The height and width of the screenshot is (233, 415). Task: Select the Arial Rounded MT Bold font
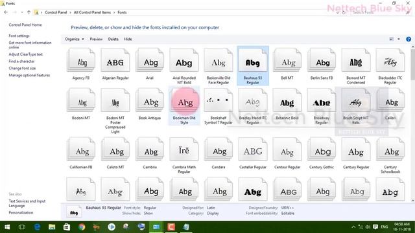point(184,60)
